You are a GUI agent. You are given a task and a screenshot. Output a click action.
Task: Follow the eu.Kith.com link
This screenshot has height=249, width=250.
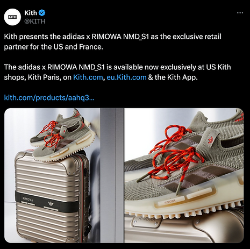point(126,77)
